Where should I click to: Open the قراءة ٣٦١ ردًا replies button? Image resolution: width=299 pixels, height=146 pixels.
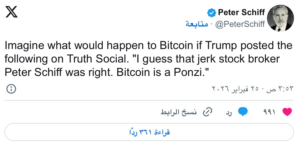click(149, 132)
